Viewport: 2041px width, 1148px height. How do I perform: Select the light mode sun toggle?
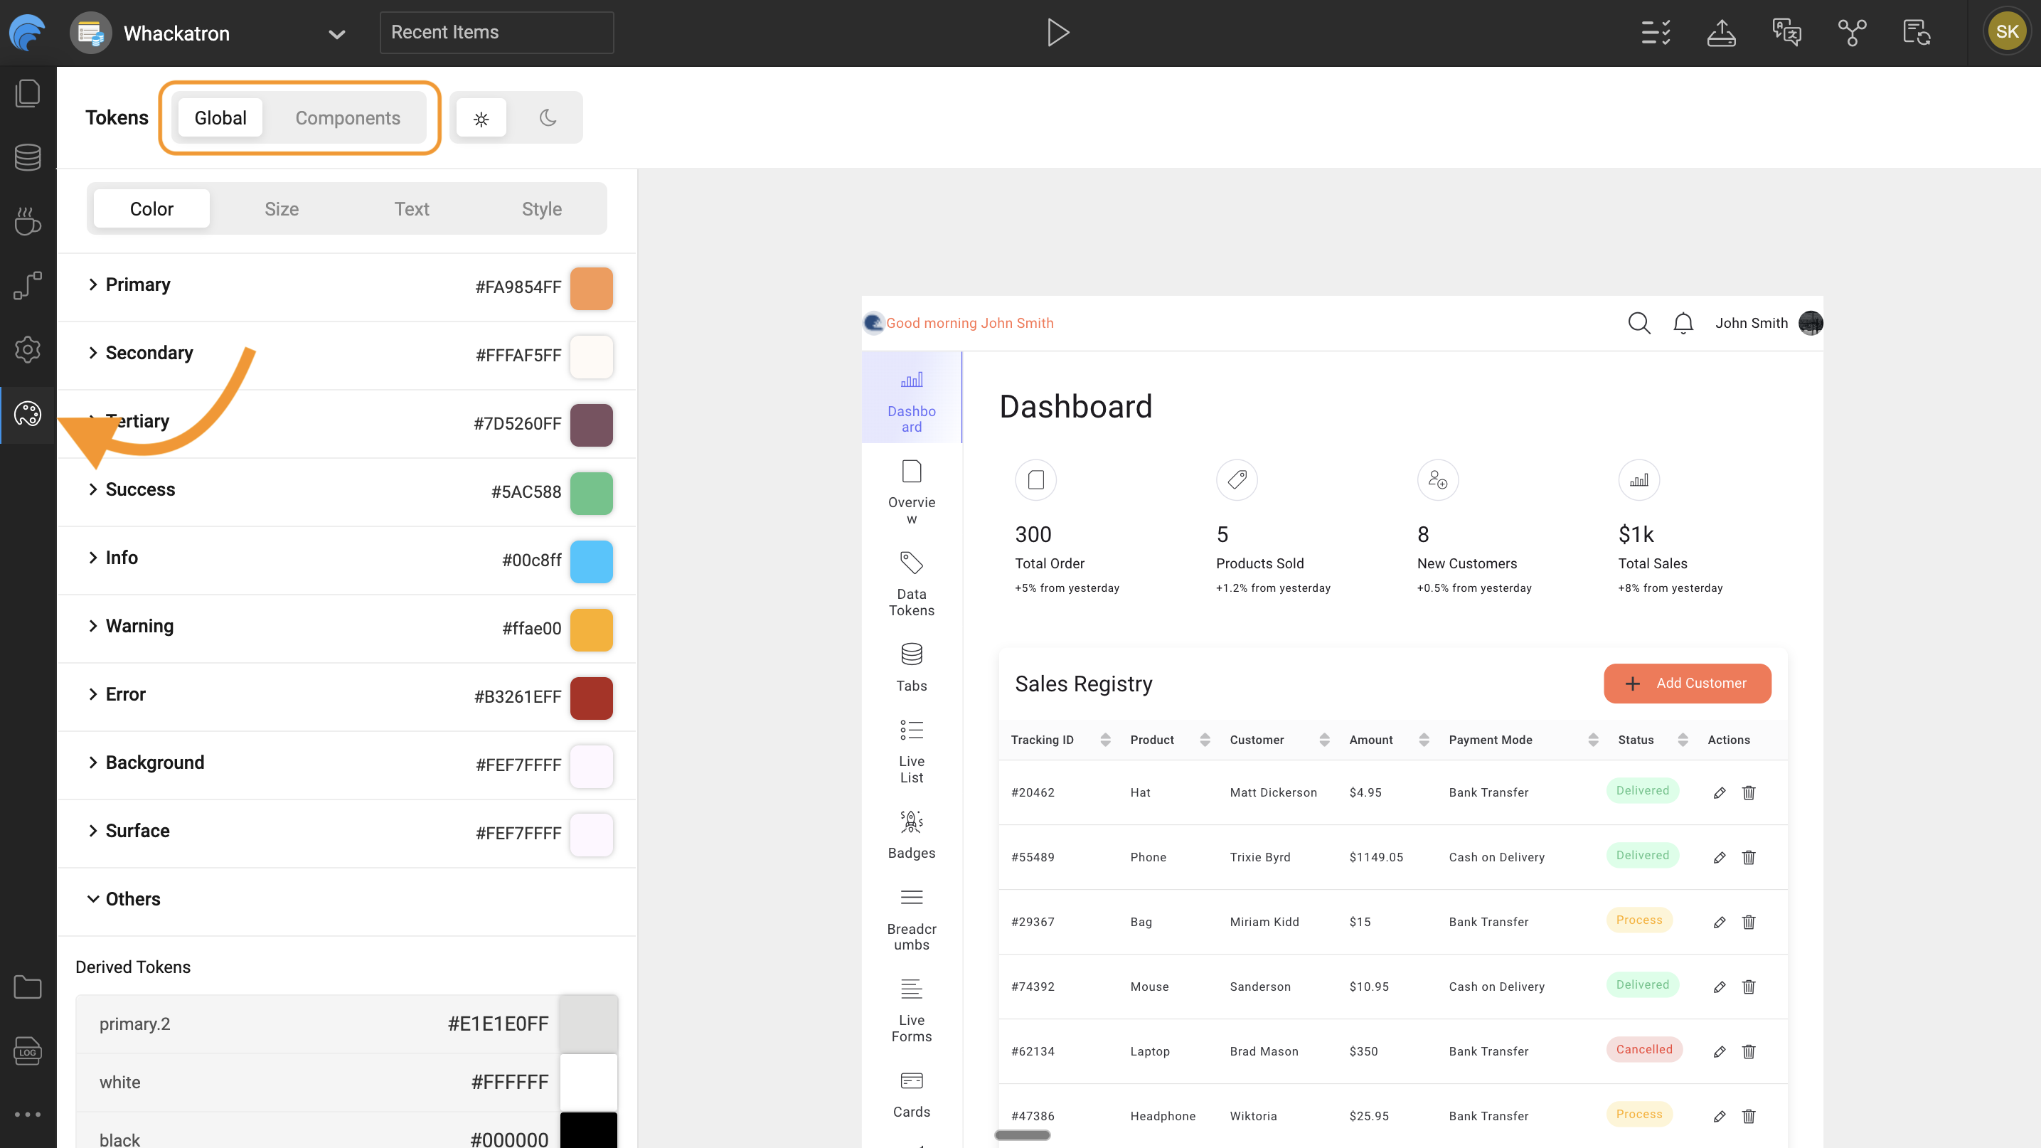(481, 118)
